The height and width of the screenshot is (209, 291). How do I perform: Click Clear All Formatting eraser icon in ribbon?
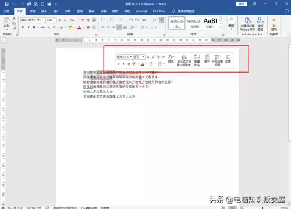(83, 20)
